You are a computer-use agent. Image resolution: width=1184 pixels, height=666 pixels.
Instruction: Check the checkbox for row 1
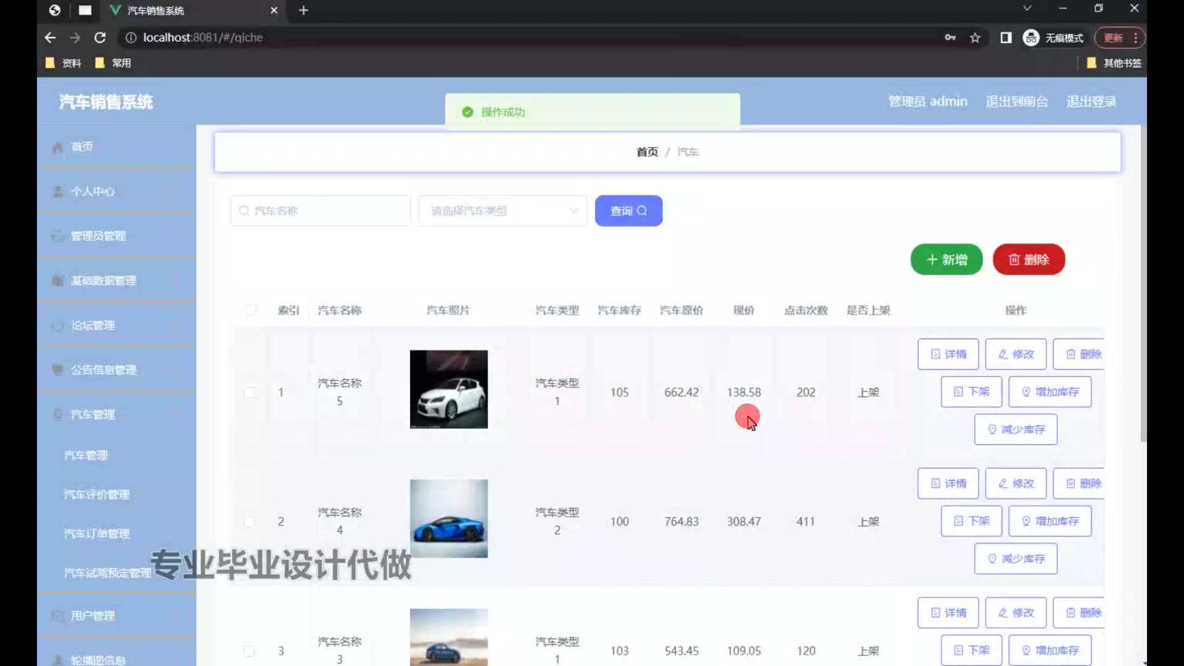coord(250,392)
